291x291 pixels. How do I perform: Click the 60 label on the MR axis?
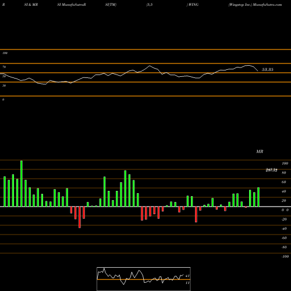284,182
